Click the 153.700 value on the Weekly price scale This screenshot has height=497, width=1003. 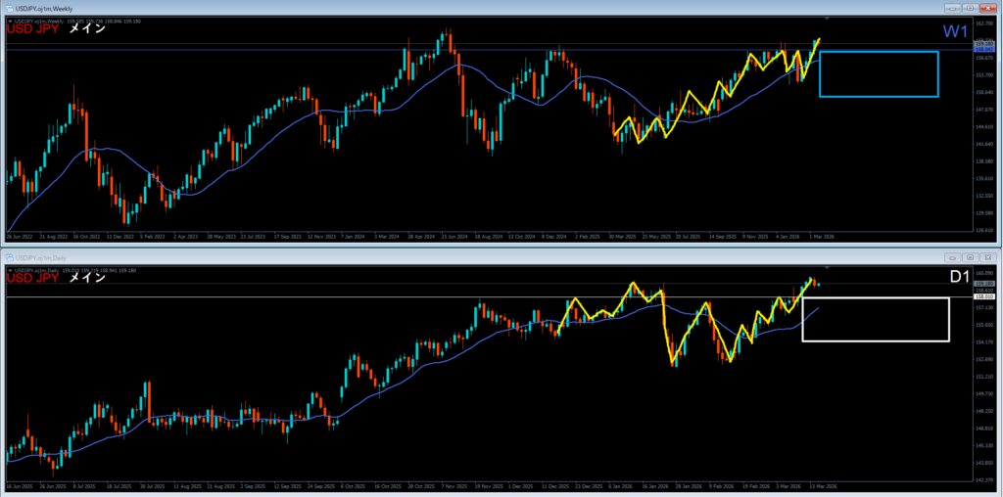pos(983,75)
